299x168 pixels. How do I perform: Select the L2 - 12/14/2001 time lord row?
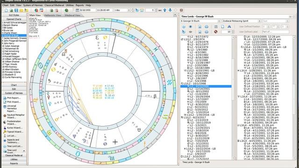point(199,89)
